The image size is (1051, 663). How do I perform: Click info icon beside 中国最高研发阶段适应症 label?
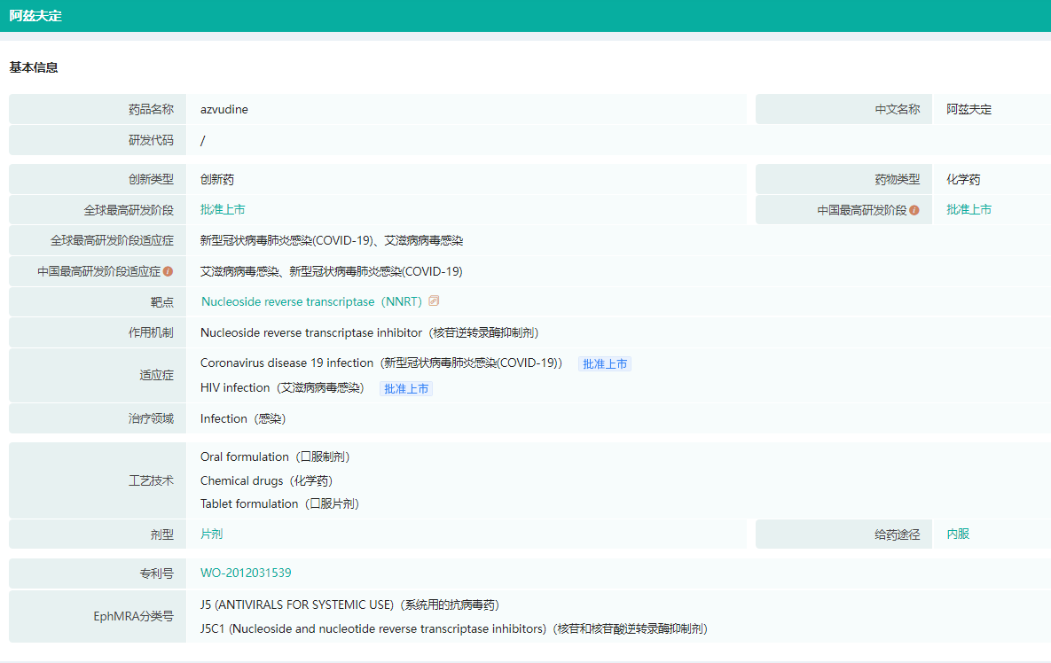[168, 271]
